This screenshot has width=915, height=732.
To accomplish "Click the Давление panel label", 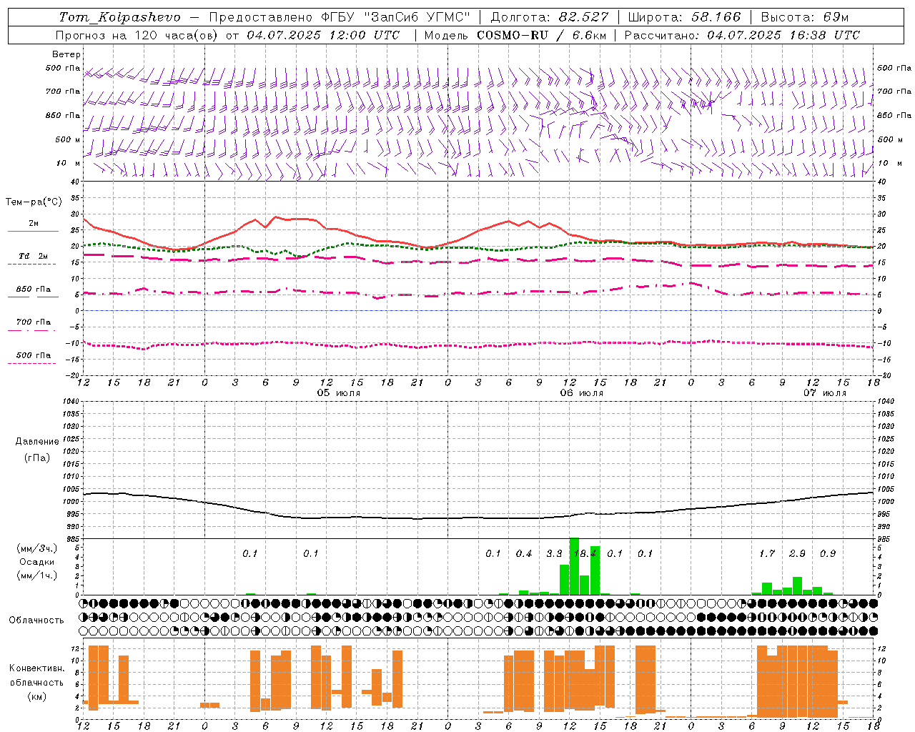I will pyautogui.click(x=37, y=442).
